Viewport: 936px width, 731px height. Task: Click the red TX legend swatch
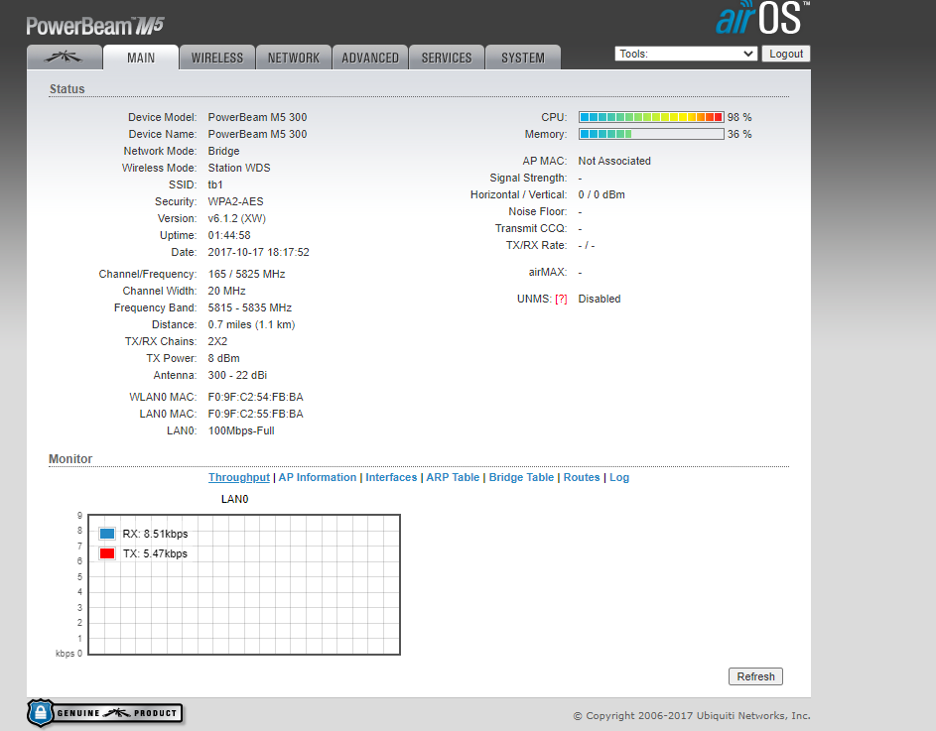coord(107,553)
